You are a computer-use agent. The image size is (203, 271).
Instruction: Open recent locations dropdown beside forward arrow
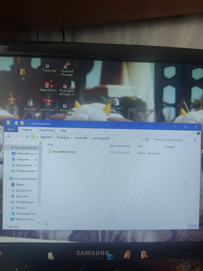tap(22, 137)
